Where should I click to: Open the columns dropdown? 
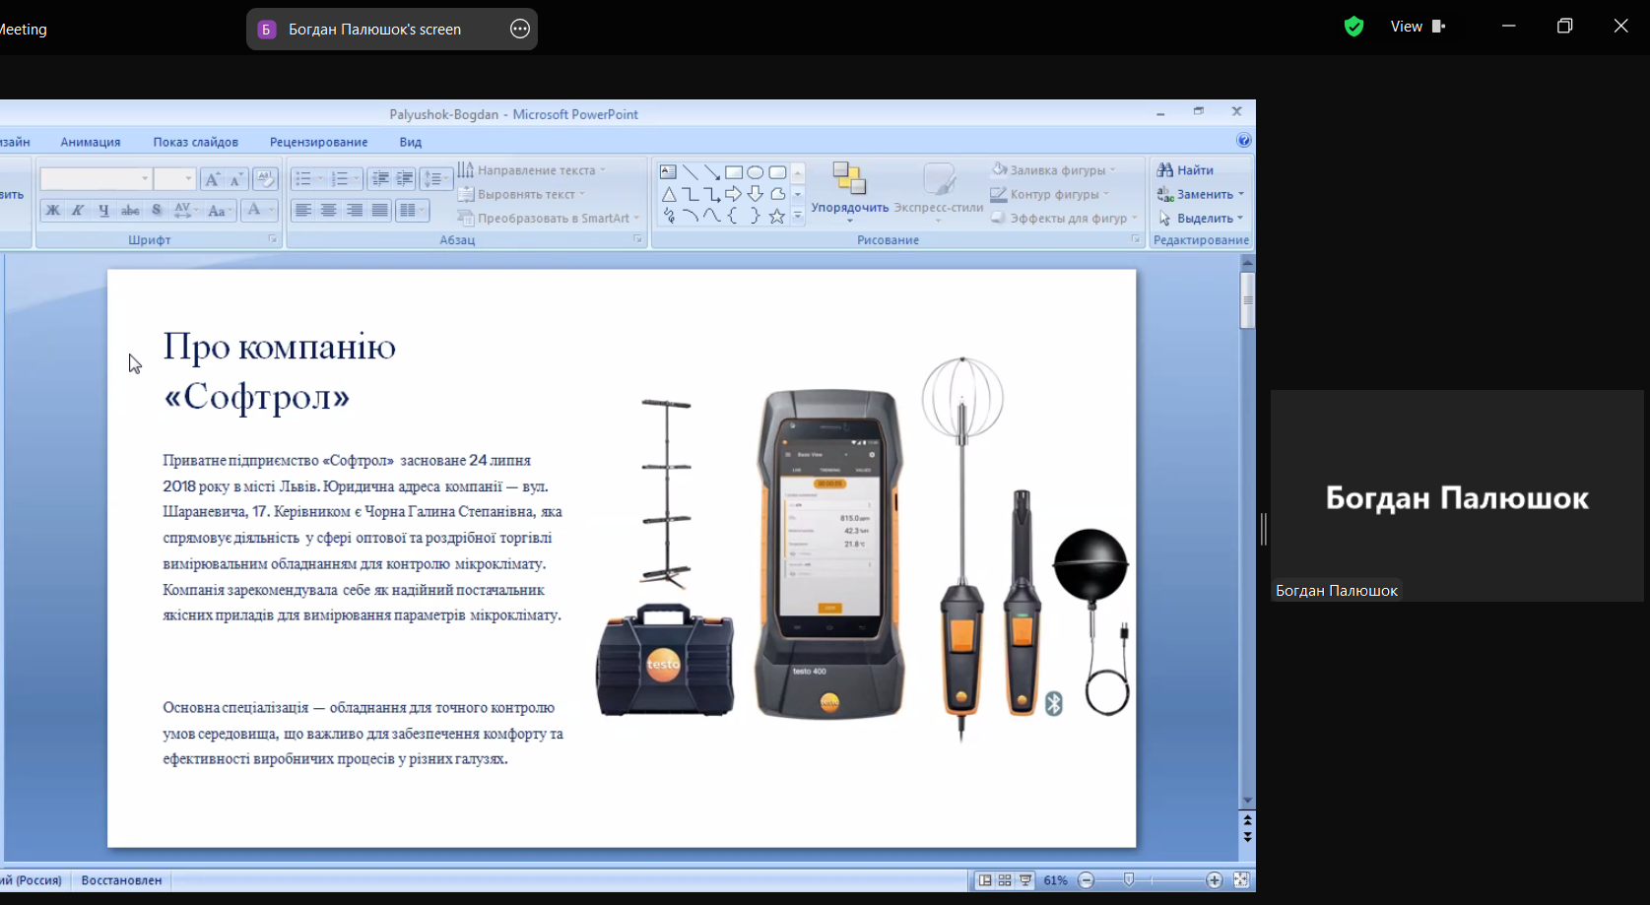pyautogui.click(x=413, y=210)
